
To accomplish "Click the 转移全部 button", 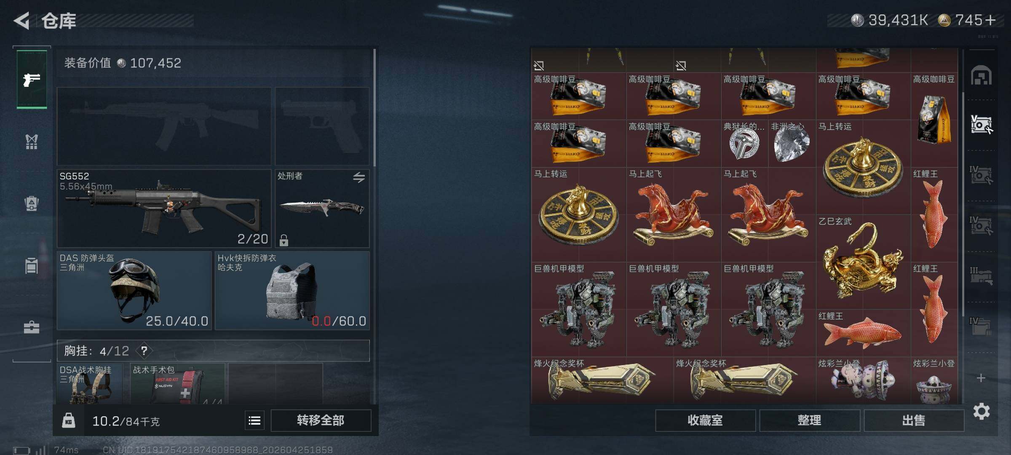I will 321,420.
